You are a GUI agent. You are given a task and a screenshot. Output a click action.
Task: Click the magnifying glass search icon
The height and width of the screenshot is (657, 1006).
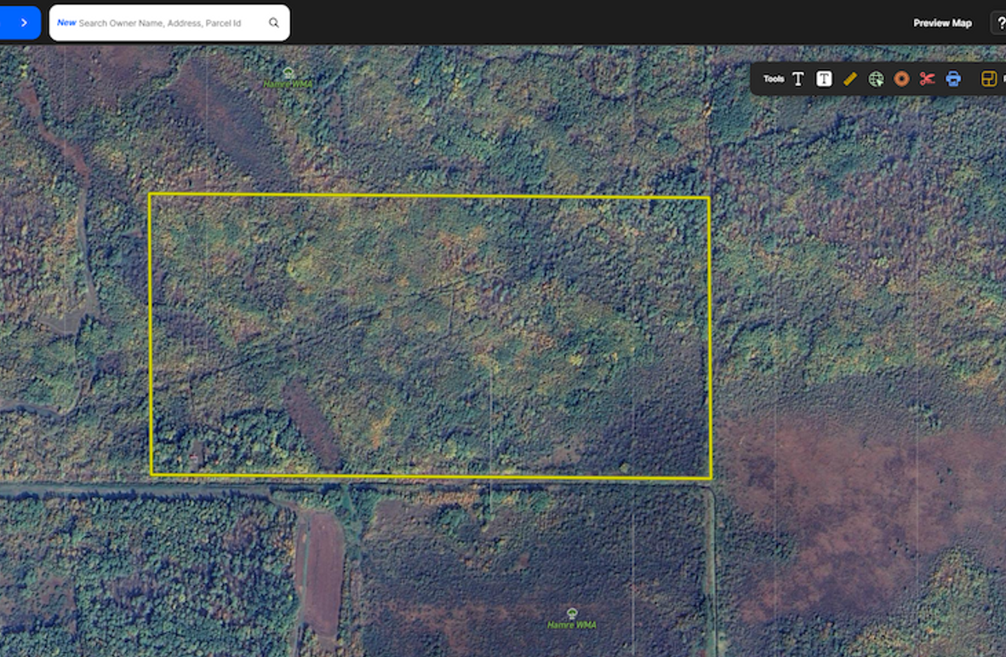[274, 23]
